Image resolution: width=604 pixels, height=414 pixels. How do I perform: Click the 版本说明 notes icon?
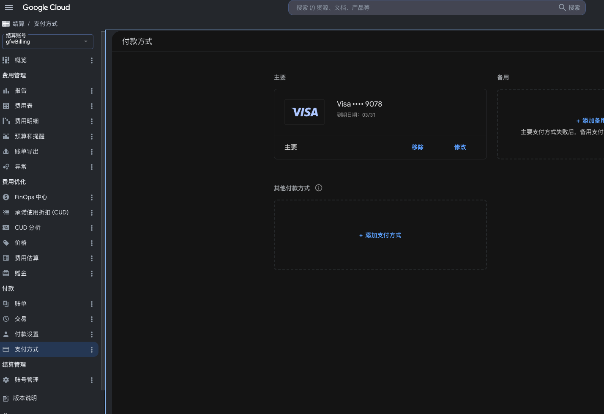[6, 398]
